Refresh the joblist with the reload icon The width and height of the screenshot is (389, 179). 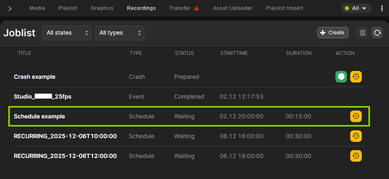pos(377,33)
